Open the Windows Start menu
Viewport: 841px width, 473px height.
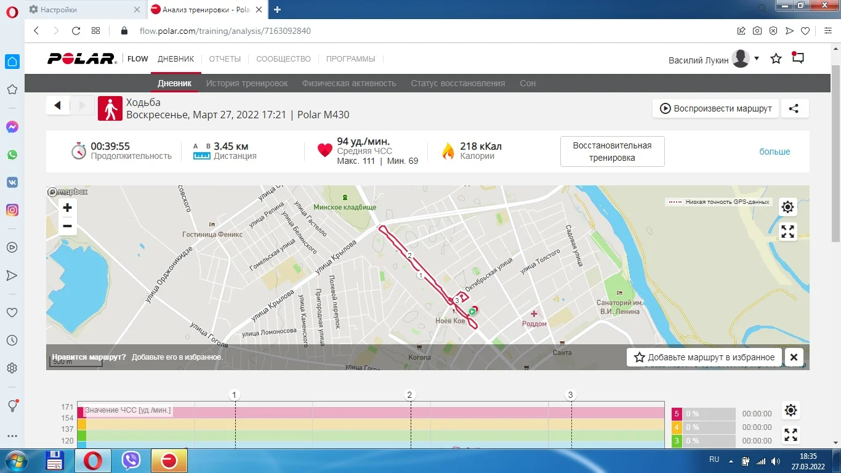[16, 461]
